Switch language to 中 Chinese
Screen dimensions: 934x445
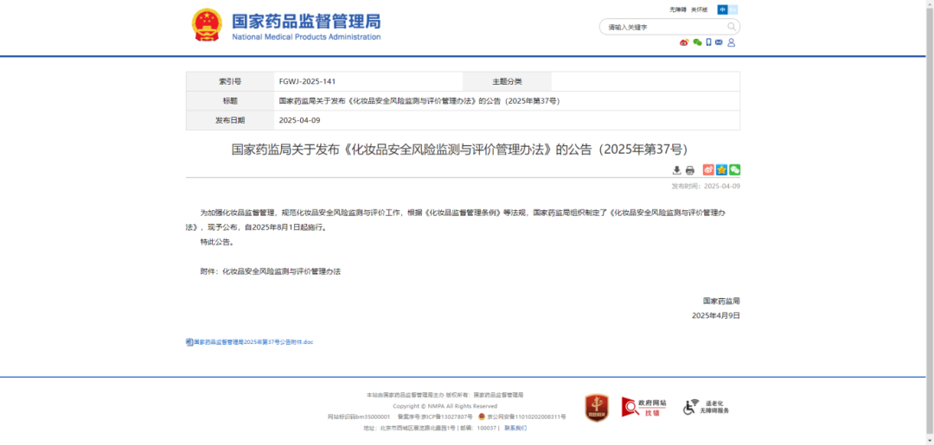coord(722,10)
